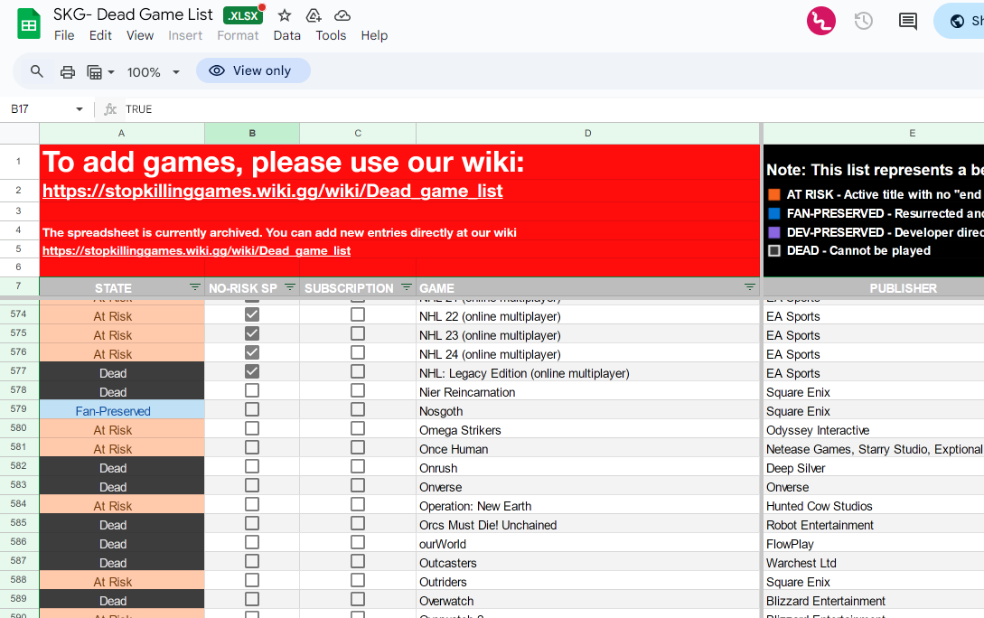Select the Nosgoth game cell
Viewport: 984px width, 618px height.
(588, 409)
